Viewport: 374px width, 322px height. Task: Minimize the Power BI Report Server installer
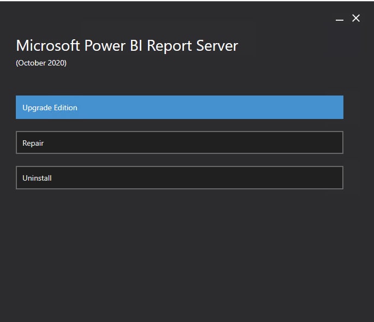point(340,19)
